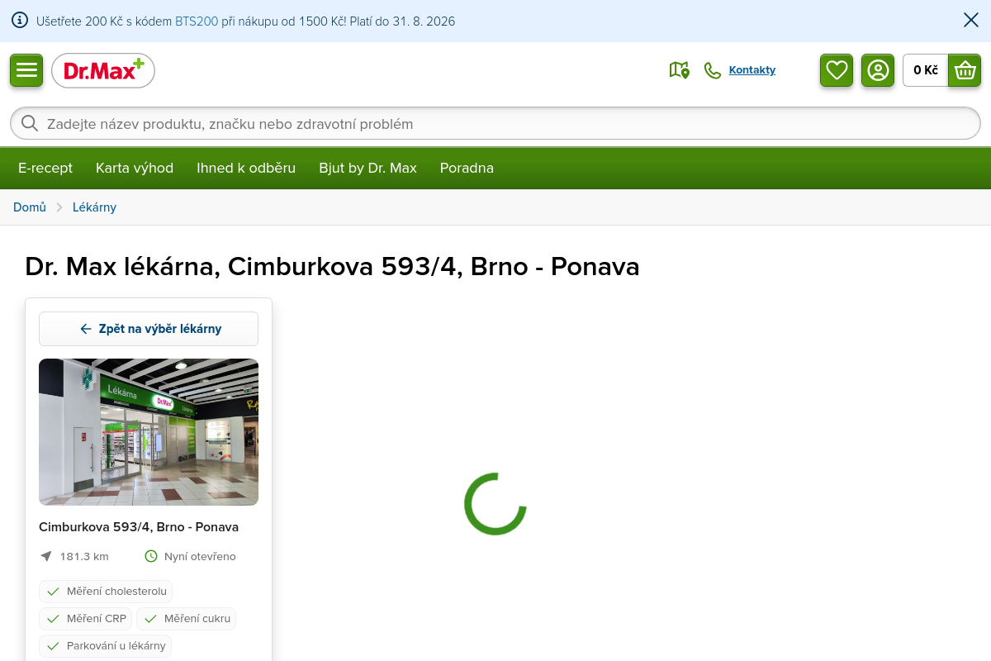This screenshot has width=991, height=661.
Task: Go to the Dr.Max logo homepage
Action: tap(103, 70)
